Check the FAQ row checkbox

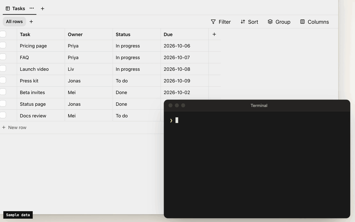point(3,57)
